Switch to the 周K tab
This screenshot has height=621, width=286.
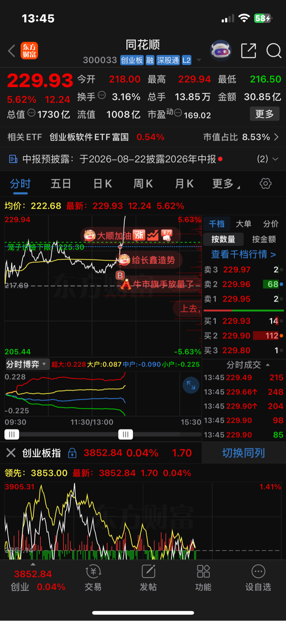143,184
